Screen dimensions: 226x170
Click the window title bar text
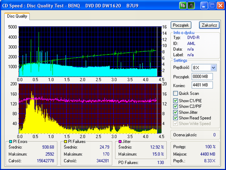[x=70, y=6]
